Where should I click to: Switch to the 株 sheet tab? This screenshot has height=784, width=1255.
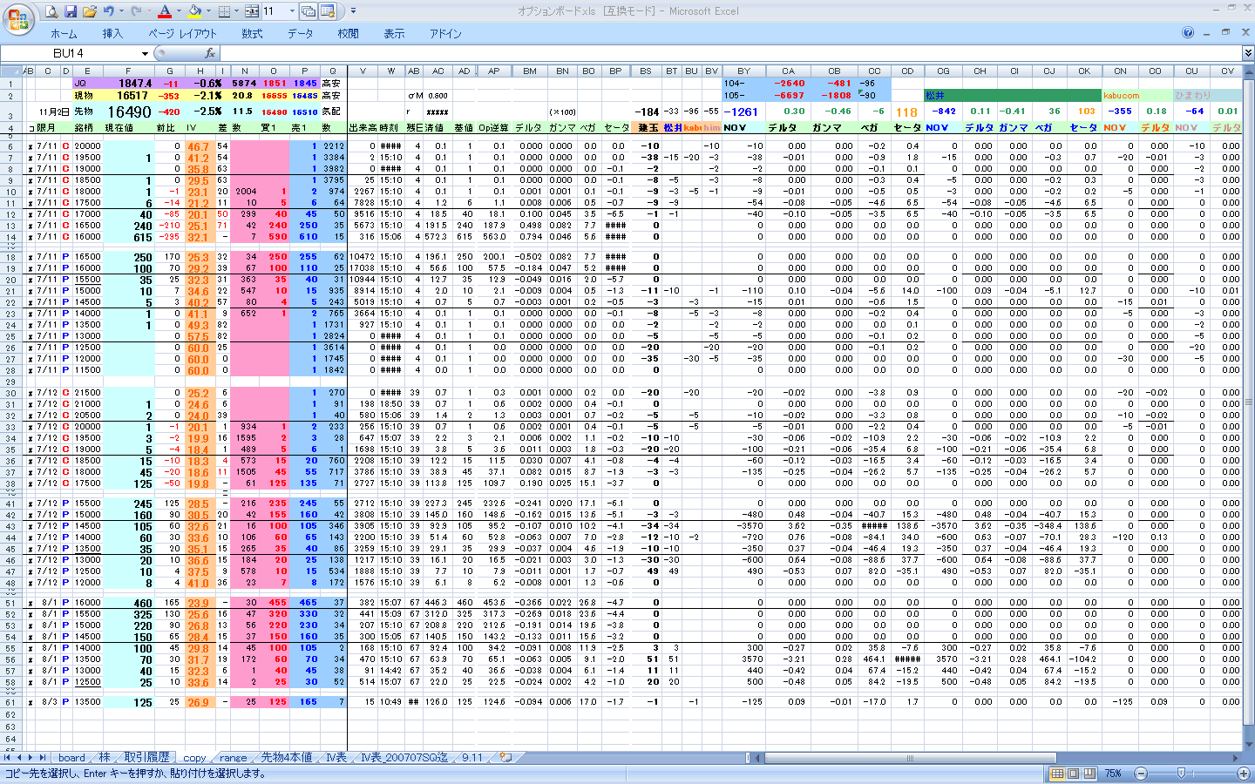(105, 758)
